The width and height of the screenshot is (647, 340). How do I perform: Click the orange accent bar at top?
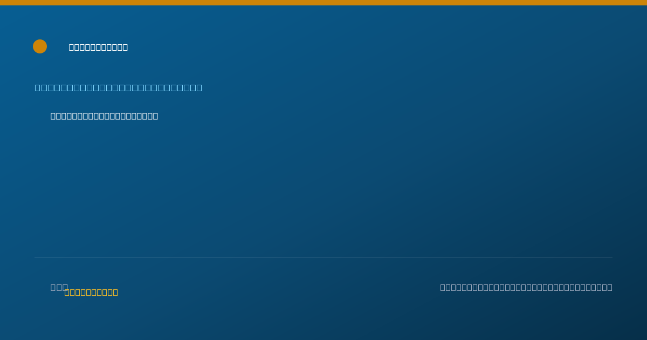point(323,3)
